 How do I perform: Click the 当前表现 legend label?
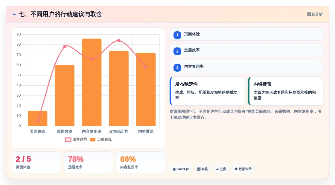tap(104, 139)
